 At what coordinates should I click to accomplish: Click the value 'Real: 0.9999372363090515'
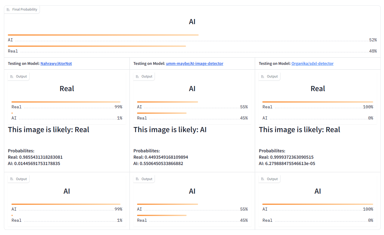click(x=286, y=157)
